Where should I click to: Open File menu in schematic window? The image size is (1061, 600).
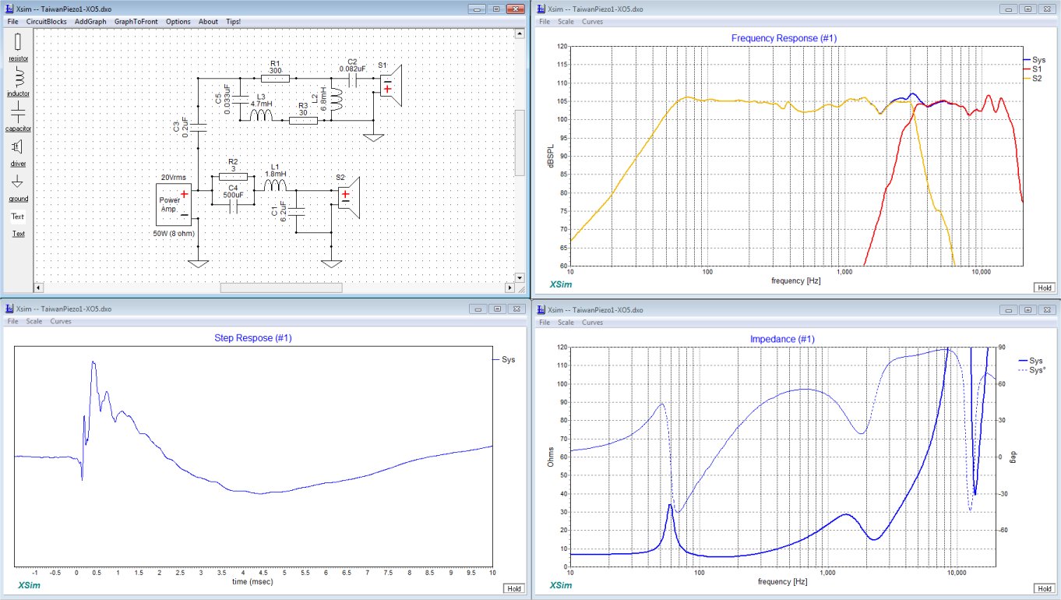point(12,22)
